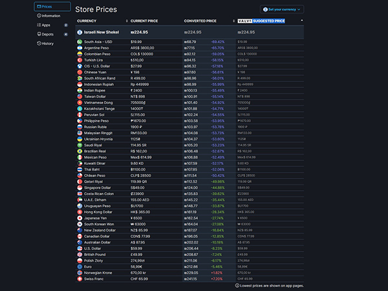Click the -69.42% South Asia difference
The image size is (388, 291).
(x=218, y=42)
